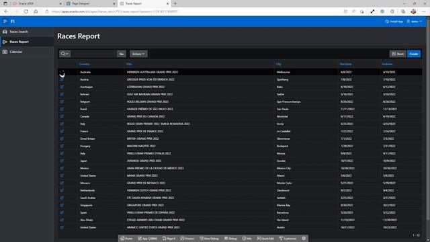
Task: Open the search column selector dropdown
Action: pyautogui.click(x=64, y=54)
